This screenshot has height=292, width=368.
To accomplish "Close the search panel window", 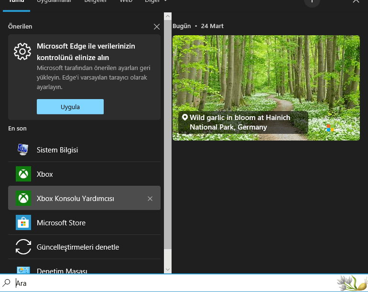I will coord(356,1).
